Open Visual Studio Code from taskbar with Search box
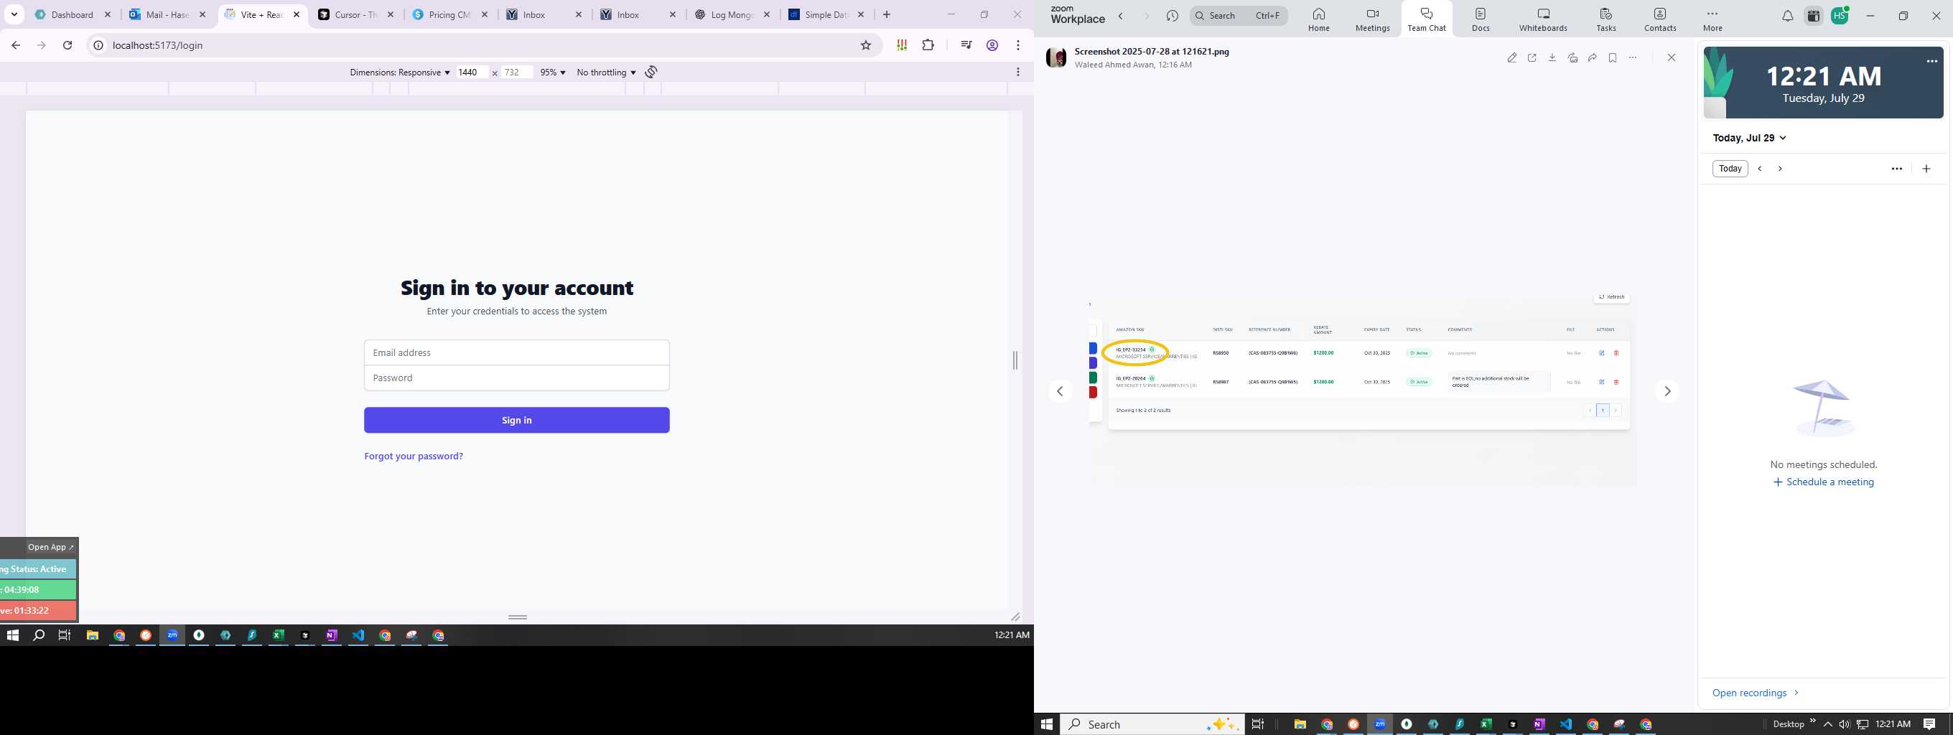1953x735 pixels. point(1565,724)
